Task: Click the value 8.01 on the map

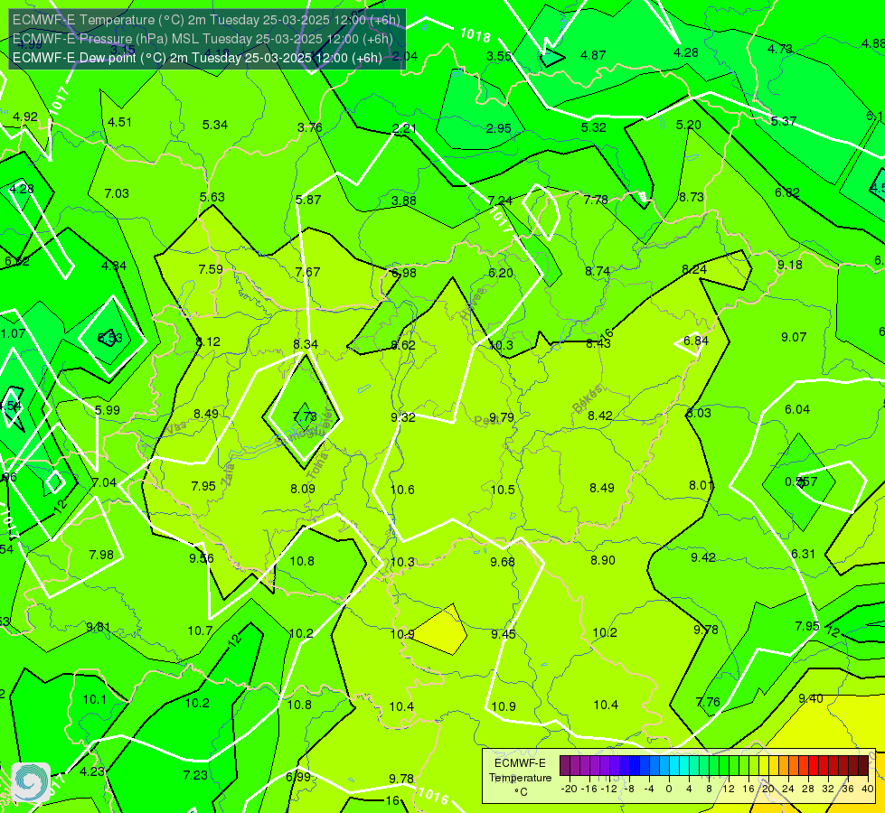Action: (701, 485)
